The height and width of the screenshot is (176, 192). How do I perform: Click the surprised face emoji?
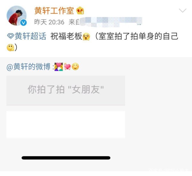coord(86,36)
